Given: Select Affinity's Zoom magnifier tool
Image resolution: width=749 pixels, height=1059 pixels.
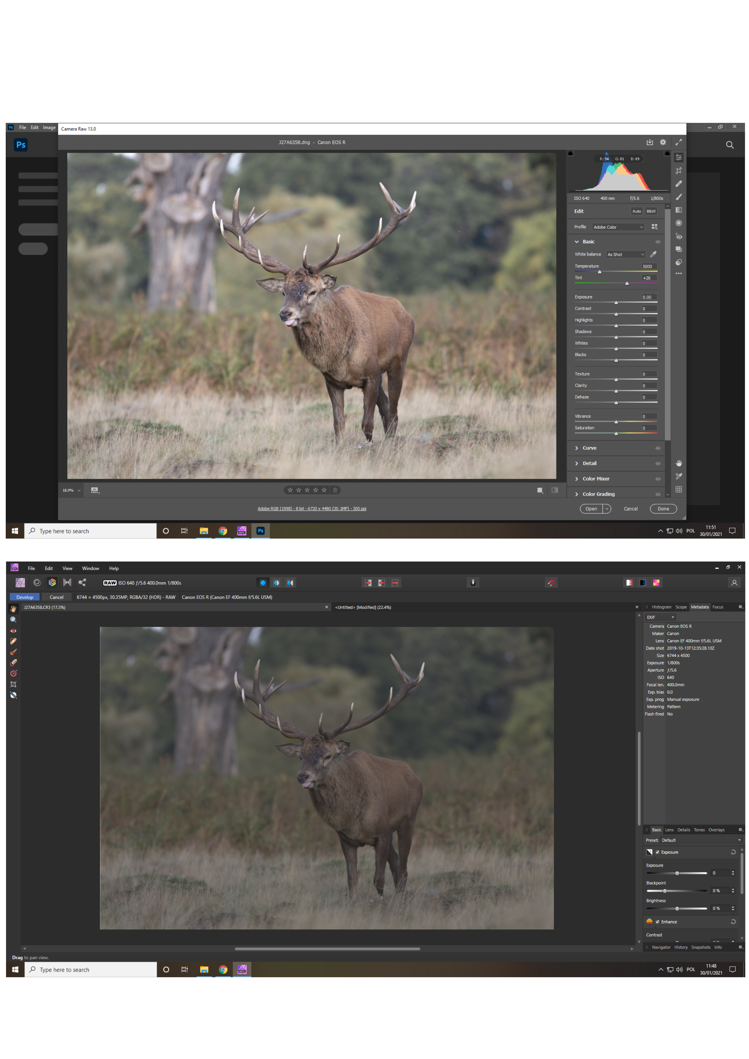Looking at the screenshot, I should [13, 619].
